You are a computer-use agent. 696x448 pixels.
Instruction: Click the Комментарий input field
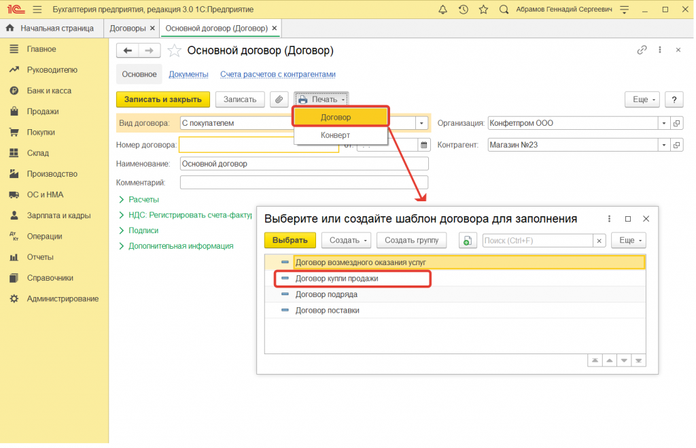tap(304, 182)
